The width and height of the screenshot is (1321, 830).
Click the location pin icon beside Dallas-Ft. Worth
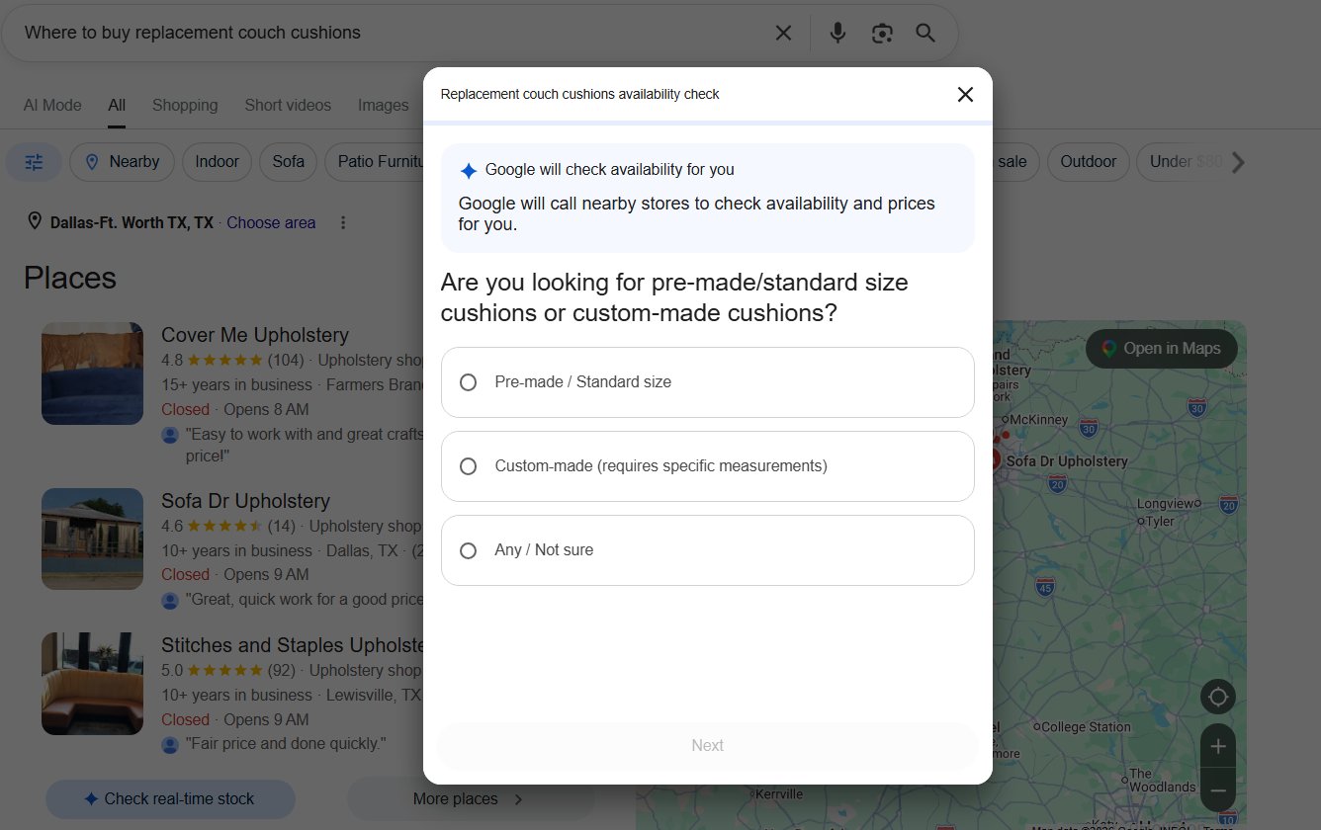pos(34,221)
